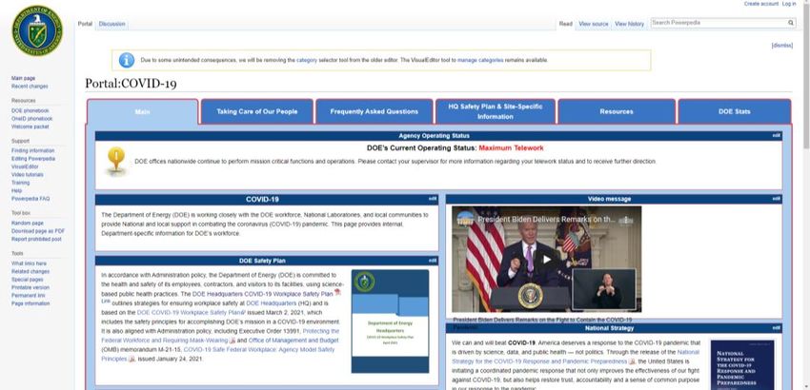Click PDF icon after Principles link
810x390 pixels.
tap(132, 359)
